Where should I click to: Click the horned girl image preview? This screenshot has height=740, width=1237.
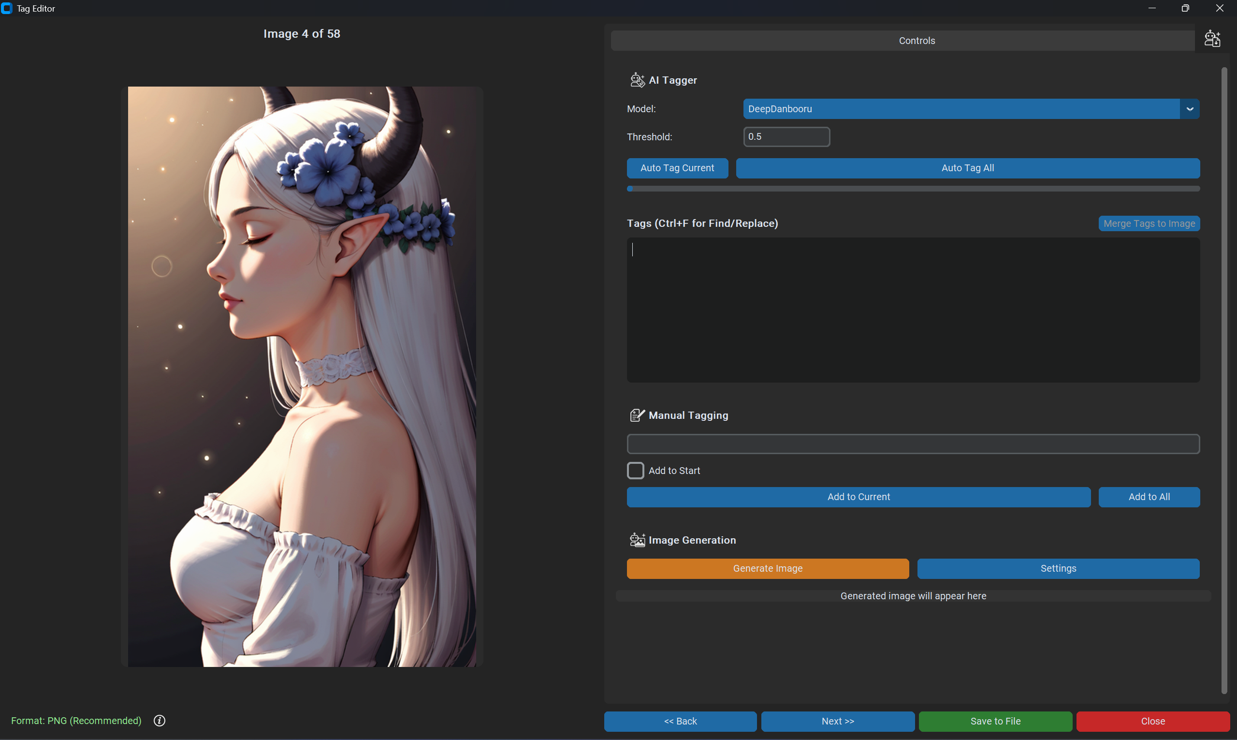pyautogui.click(x=302, y=376)
